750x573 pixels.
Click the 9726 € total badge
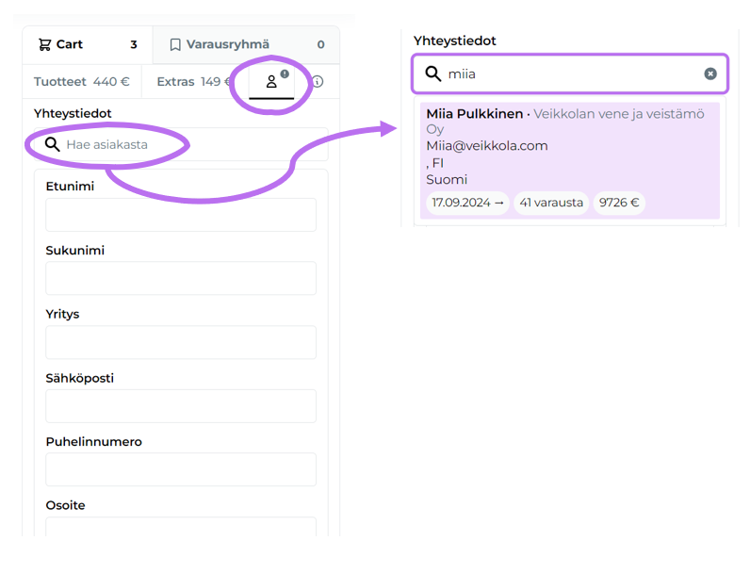point(619,203)
